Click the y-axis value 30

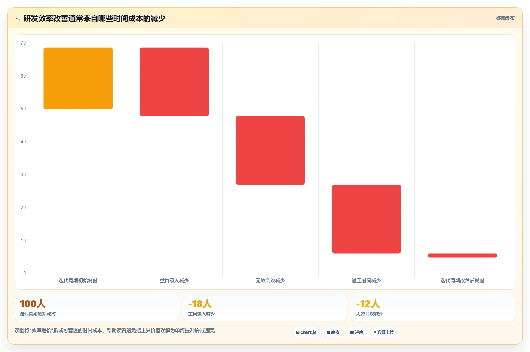coord(23,175)
